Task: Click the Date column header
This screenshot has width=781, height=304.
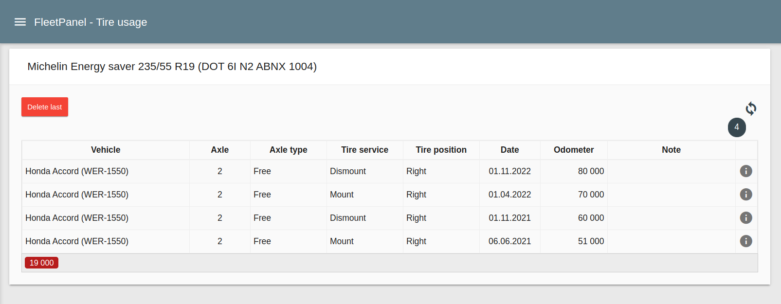Action: pos(509,150)
